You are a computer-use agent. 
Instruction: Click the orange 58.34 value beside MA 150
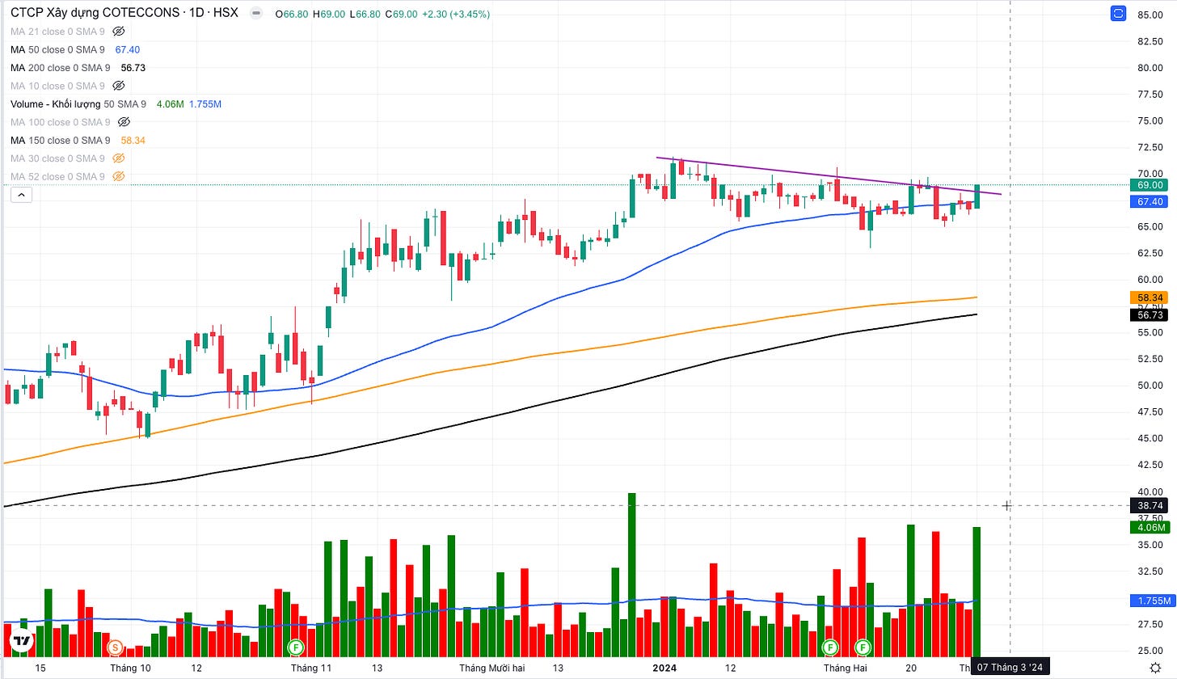[x=133, y=140]
